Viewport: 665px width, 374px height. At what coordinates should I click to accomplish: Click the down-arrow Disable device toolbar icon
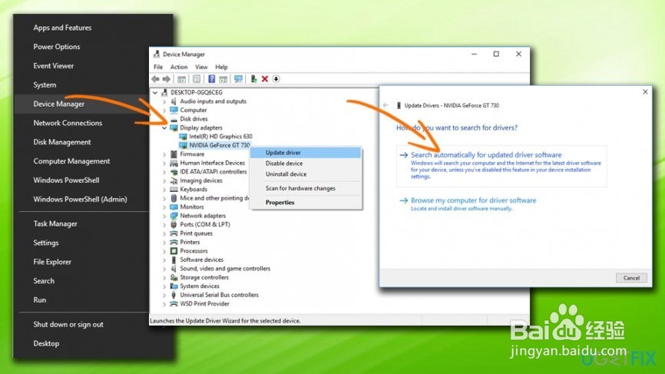(276, 79)
